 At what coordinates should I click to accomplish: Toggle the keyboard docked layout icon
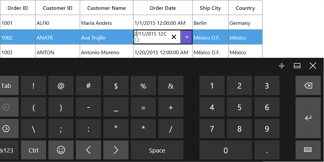pyautogui.click(x=297, y=66)
